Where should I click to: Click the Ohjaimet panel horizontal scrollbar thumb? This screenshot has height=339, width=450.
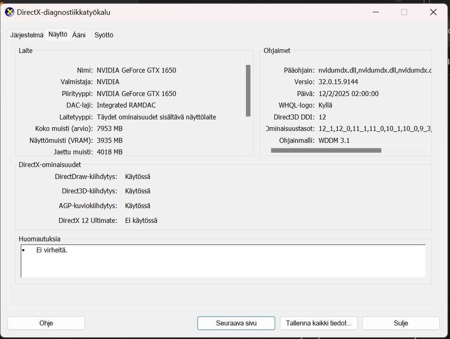[326, 150]
